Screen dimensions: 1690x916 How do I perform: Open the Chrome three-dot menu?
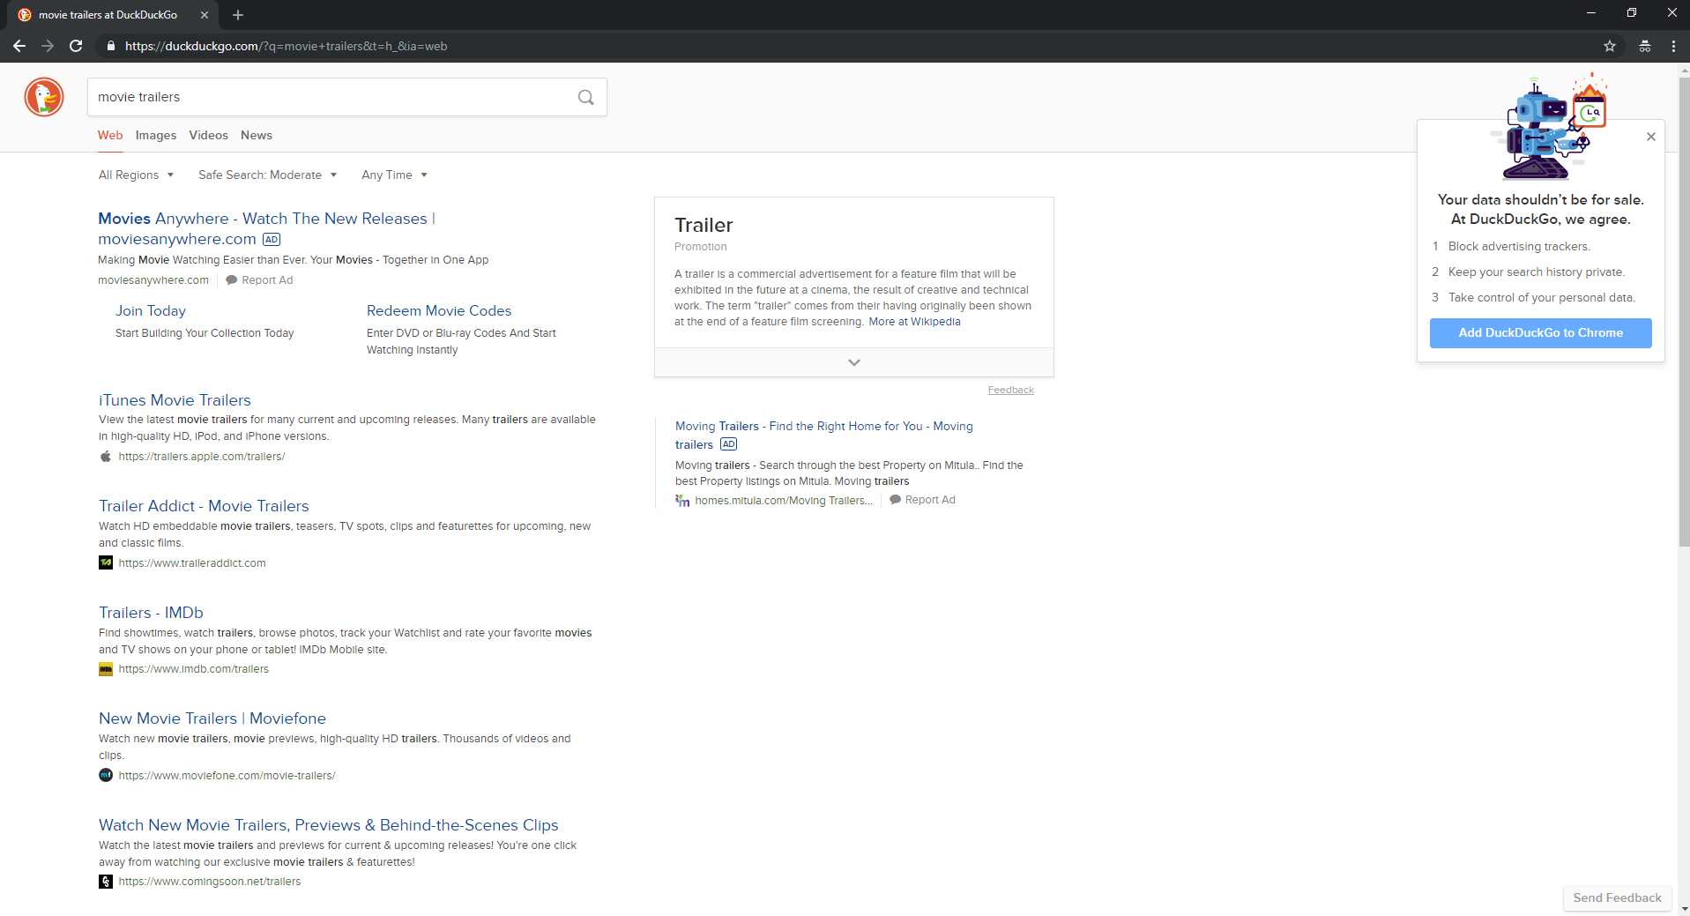point(1673,46)
